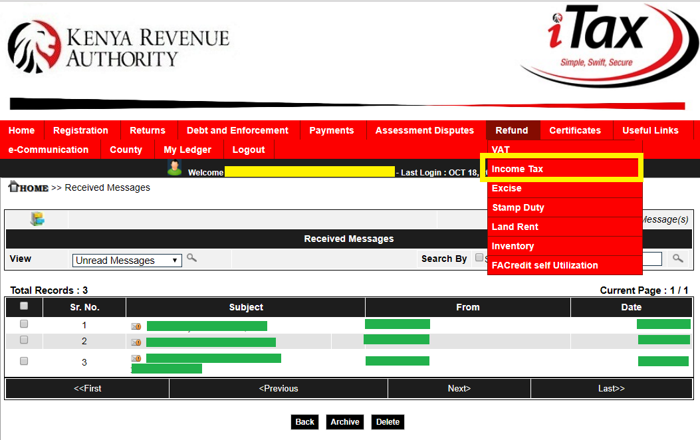Screen dimensions: 700x440
Task: Select VAT from the Refund submenu
Action: 565,150
